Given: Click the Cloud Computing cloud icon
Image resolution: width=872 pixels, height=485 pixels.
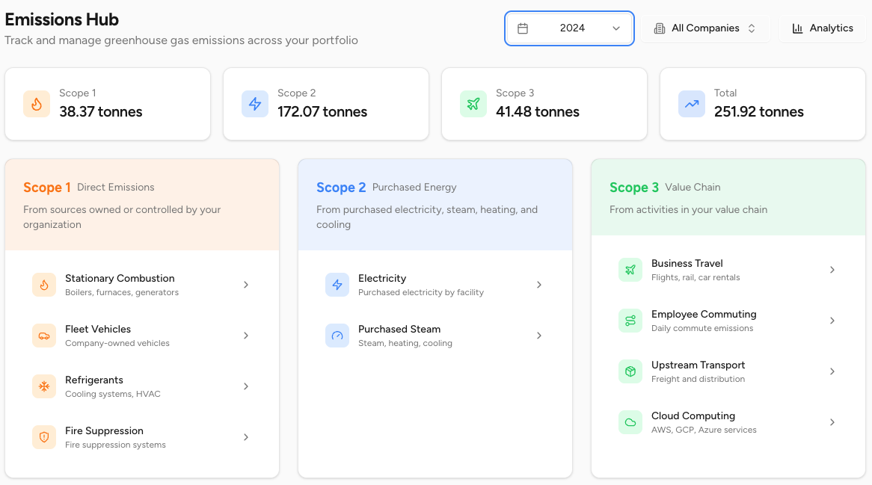Looking at the screenshot, I should coord(630,422).
